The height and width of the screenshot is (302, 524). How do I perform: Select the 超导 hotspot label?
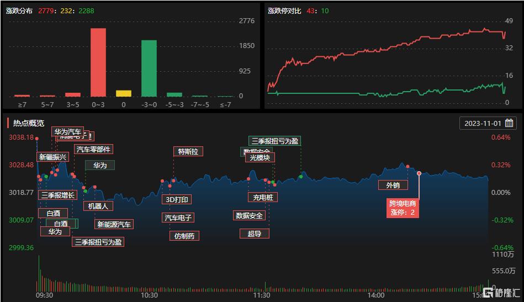(x=255, y=234)
